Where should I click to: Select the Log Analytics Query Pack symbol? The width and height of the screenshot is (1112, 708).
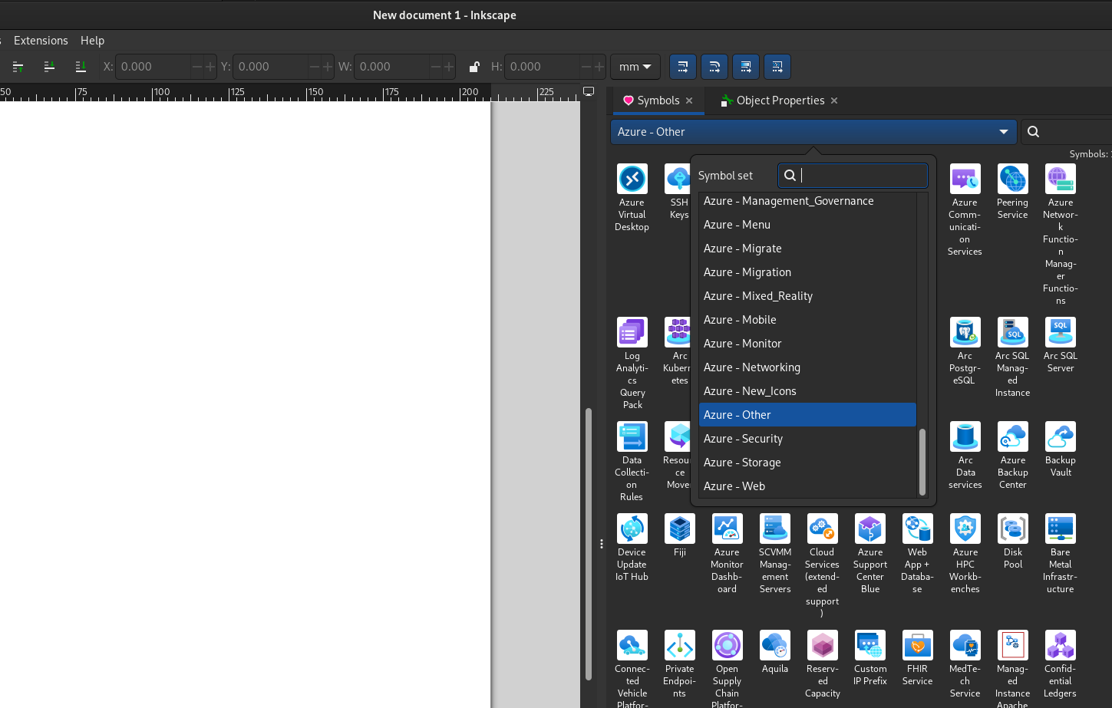click(x=632, y=363)
